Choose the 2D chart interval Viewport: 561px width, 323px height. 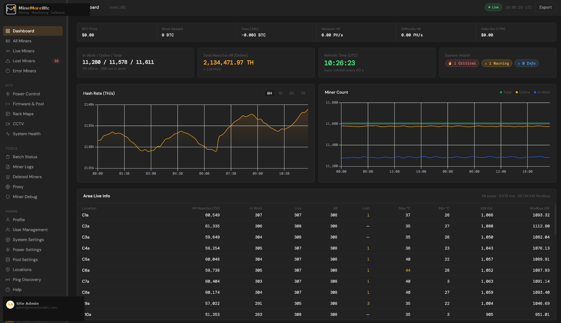(x=291, y=93)
